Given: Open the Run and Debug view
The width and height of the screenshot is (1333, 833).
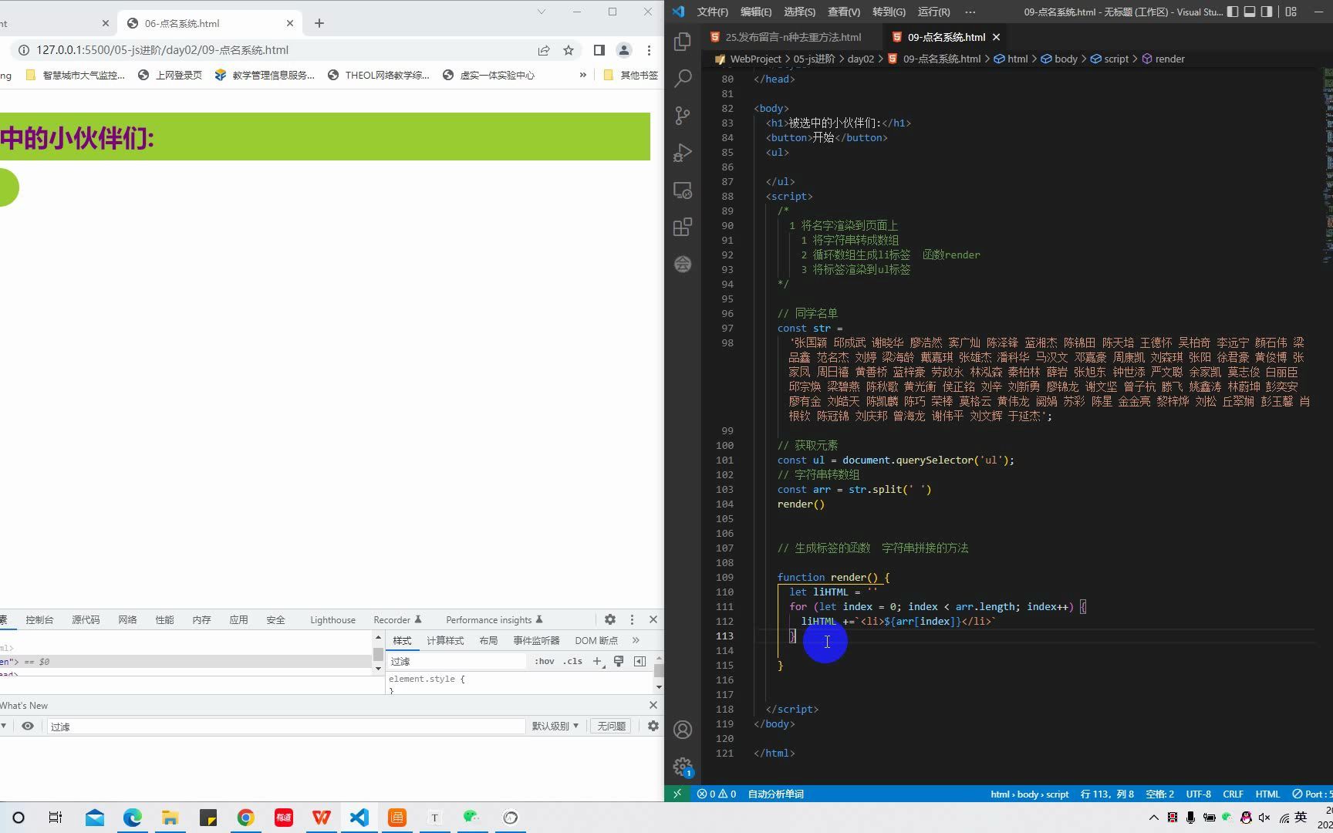Looking at the screenshot, I should coord(683,153).
